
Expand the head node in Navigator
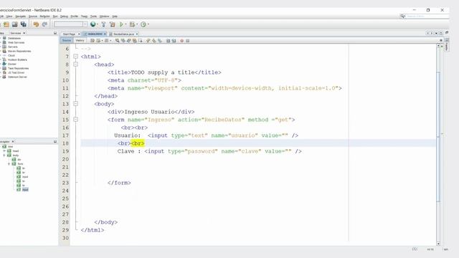[4, 151]
